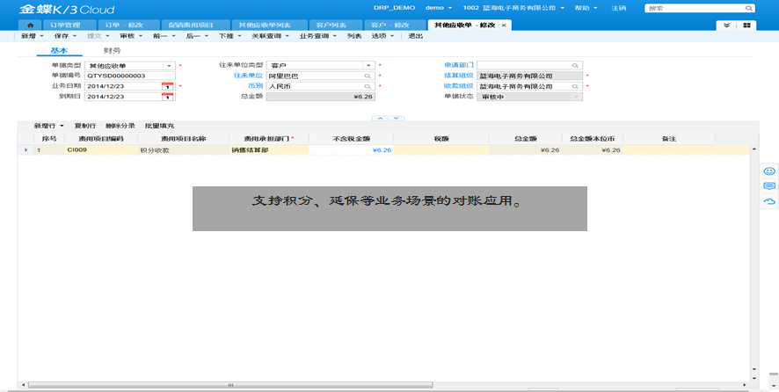Open the calendar picker for 到期日

point(167,97)
